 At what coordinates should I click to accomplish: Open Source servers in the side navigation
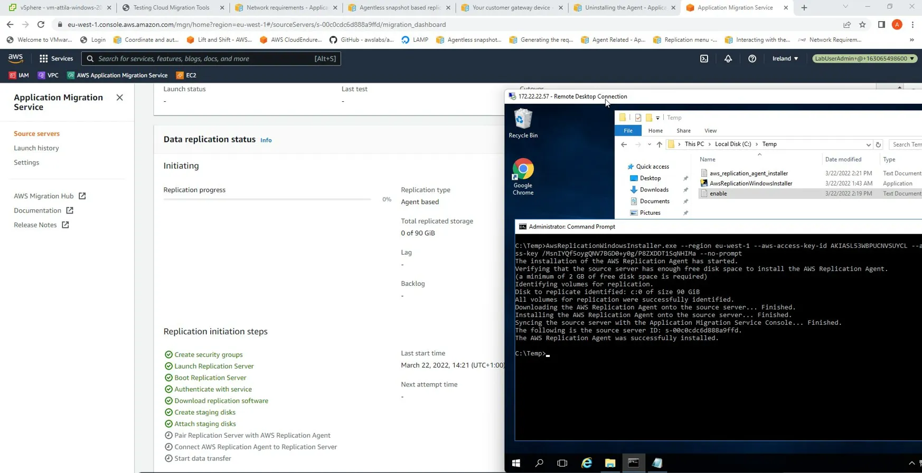click(x=36, y=134)
